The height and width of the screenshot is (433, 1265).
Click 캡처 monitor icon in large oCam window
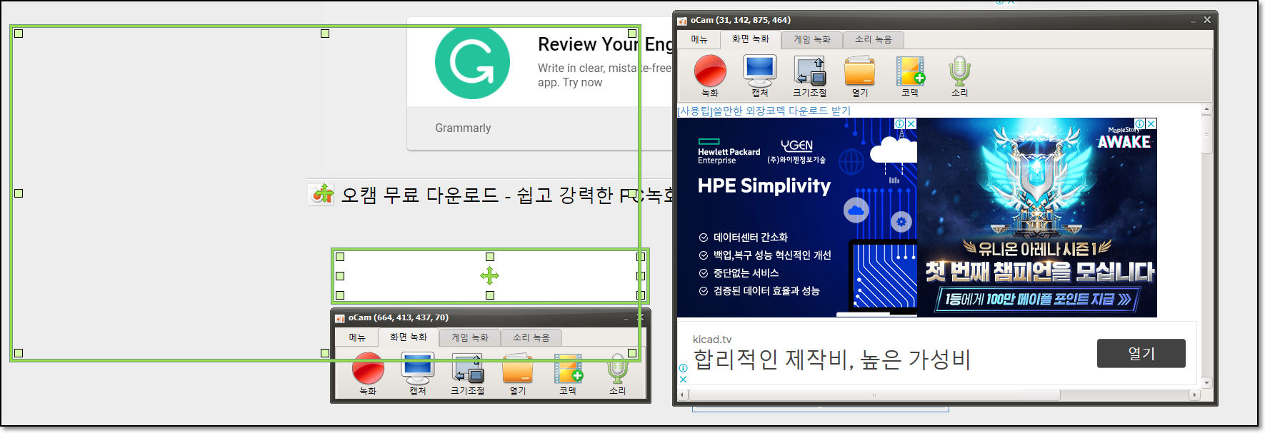[x=759, y=71]
